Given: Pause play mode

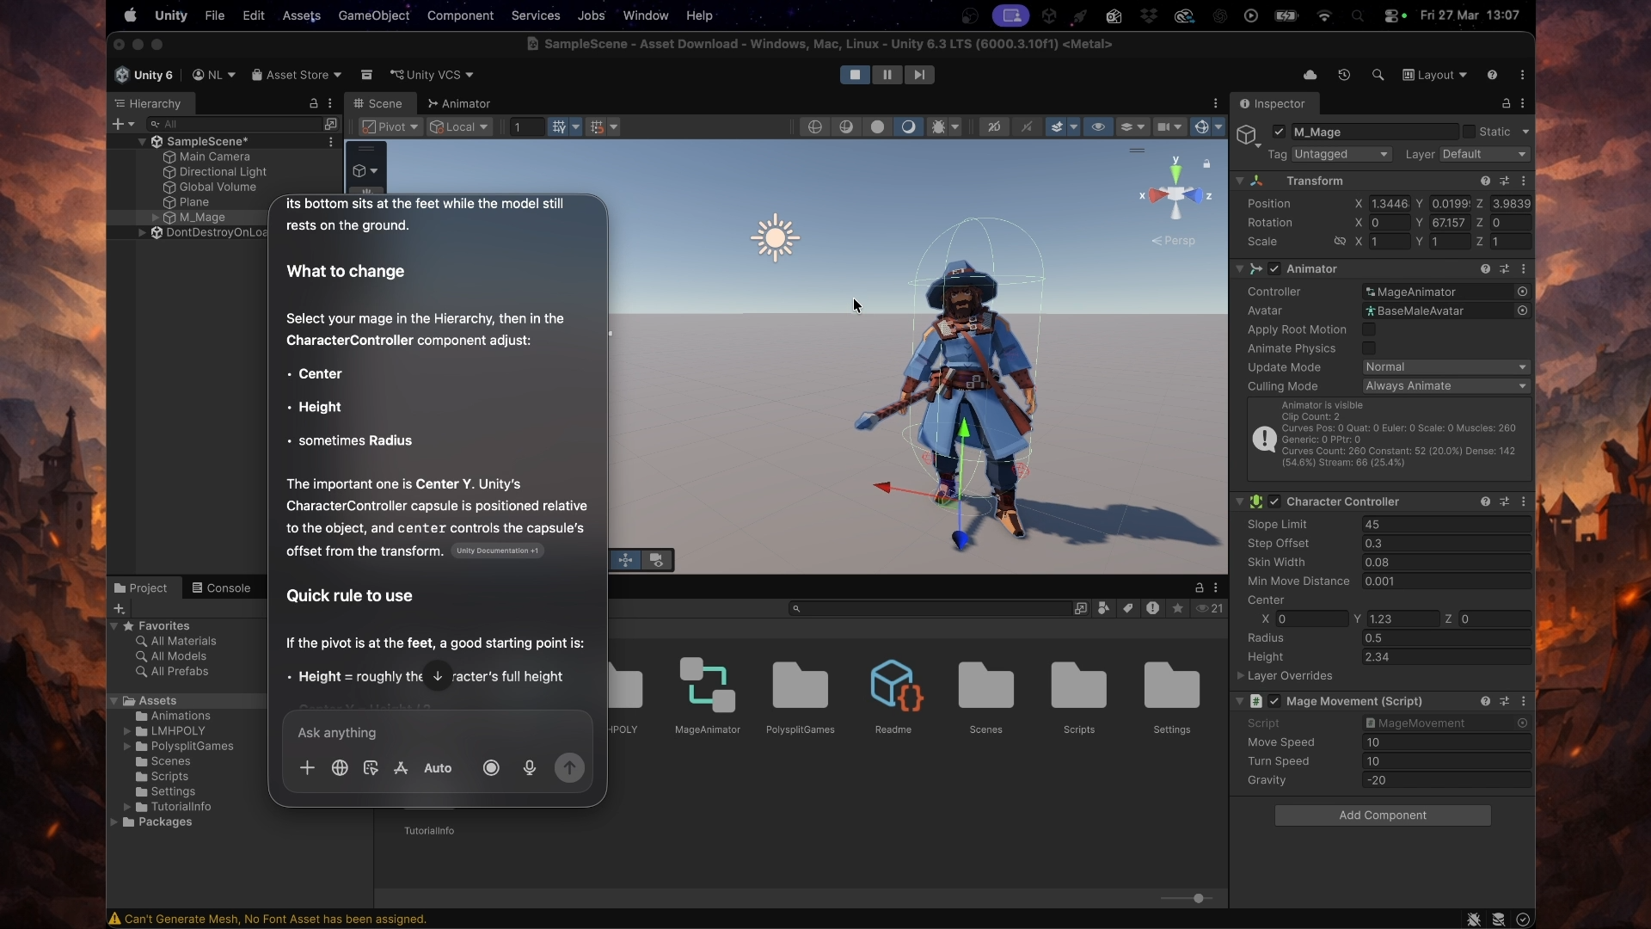Looking at the screenshot, I should [x=887, y=75].
